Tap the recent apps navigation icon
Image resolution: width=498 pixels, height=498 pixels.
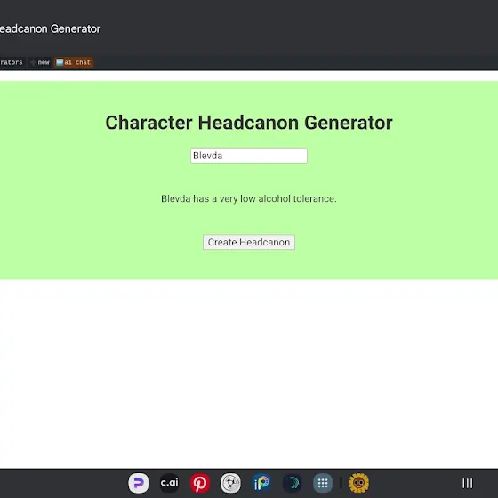[468, 483]
